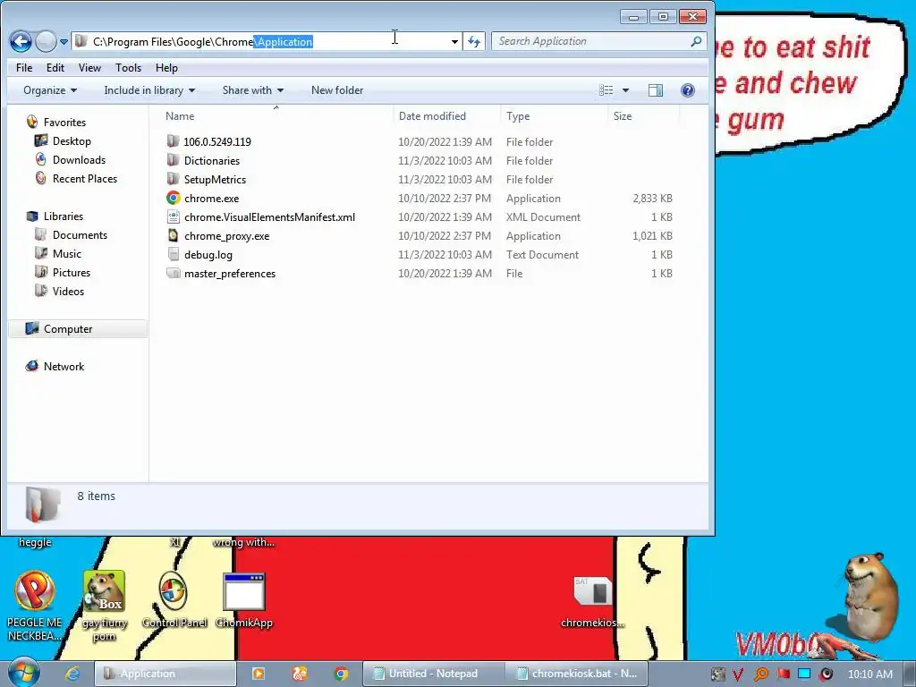The image size is (916, 687).
Task: Go back with the Explorer back arrow
Action: click(x=21, y=41)
